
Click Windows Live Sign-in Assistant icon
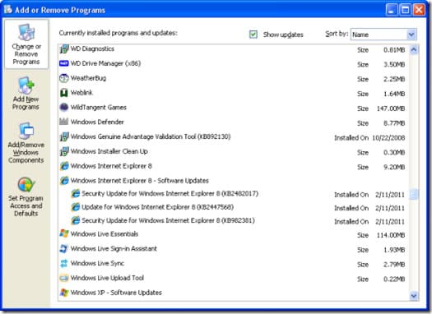(x=64, y=248)
